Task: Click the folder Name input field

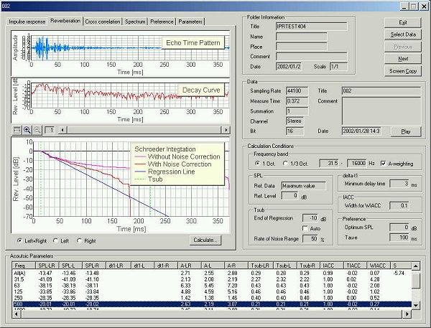Action: pos(301,37)
